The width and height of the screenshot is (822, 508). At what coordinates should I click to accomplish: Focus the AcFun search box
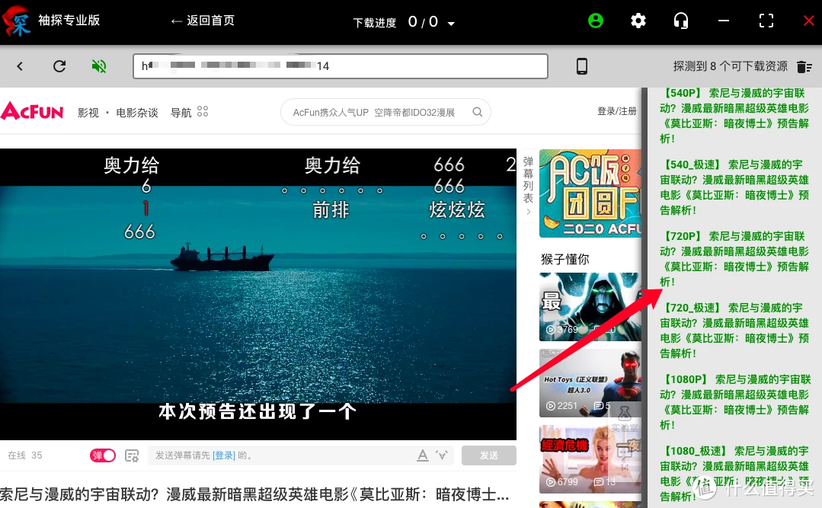click(385, 112)
